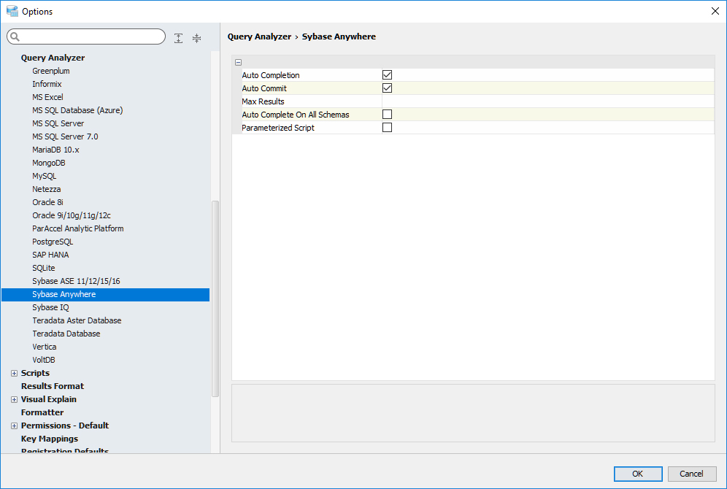Disable the Auto Commit checkbox
Screen dimensions: 727x489
pyautogui.click(x=388, y=88)
